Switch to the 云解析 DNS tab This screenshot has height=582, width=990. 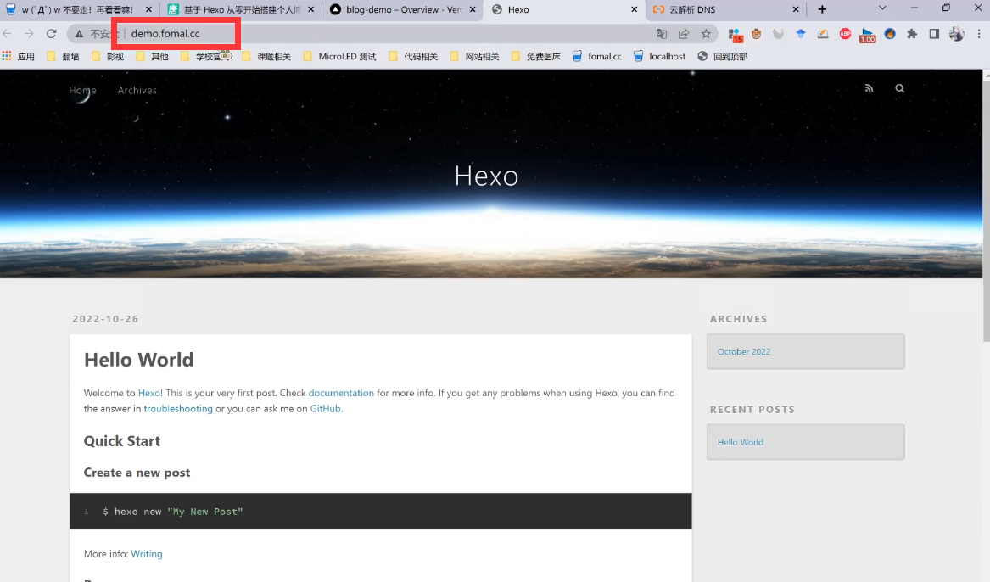tap(721, 9)
